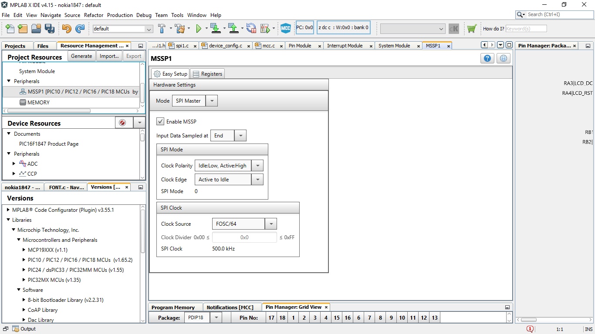Switch to the Projects tab
The width and height of the screenshot is (595, 334).
coord(15,46)
